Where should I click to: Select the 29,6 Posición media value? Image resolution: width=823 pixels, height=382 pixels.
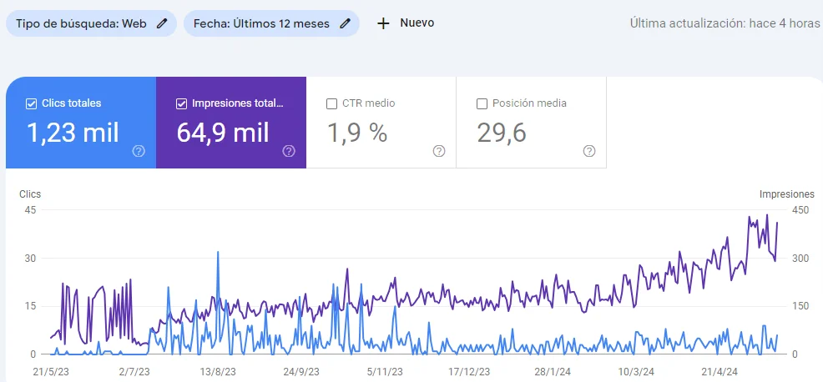(502, 133)
